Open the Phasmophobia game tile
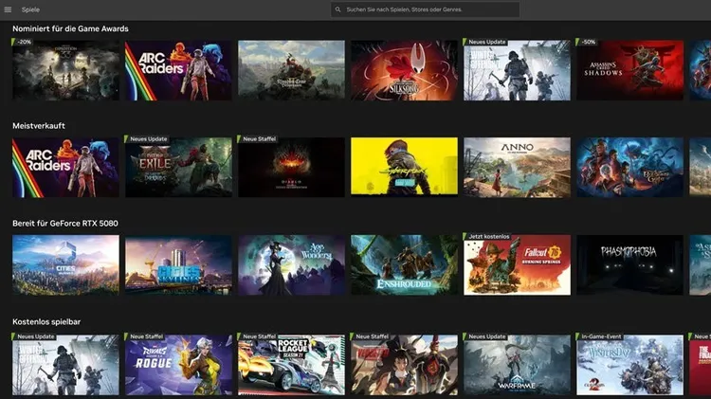Screen dimensions: 711x399 [x=629, y=265]
